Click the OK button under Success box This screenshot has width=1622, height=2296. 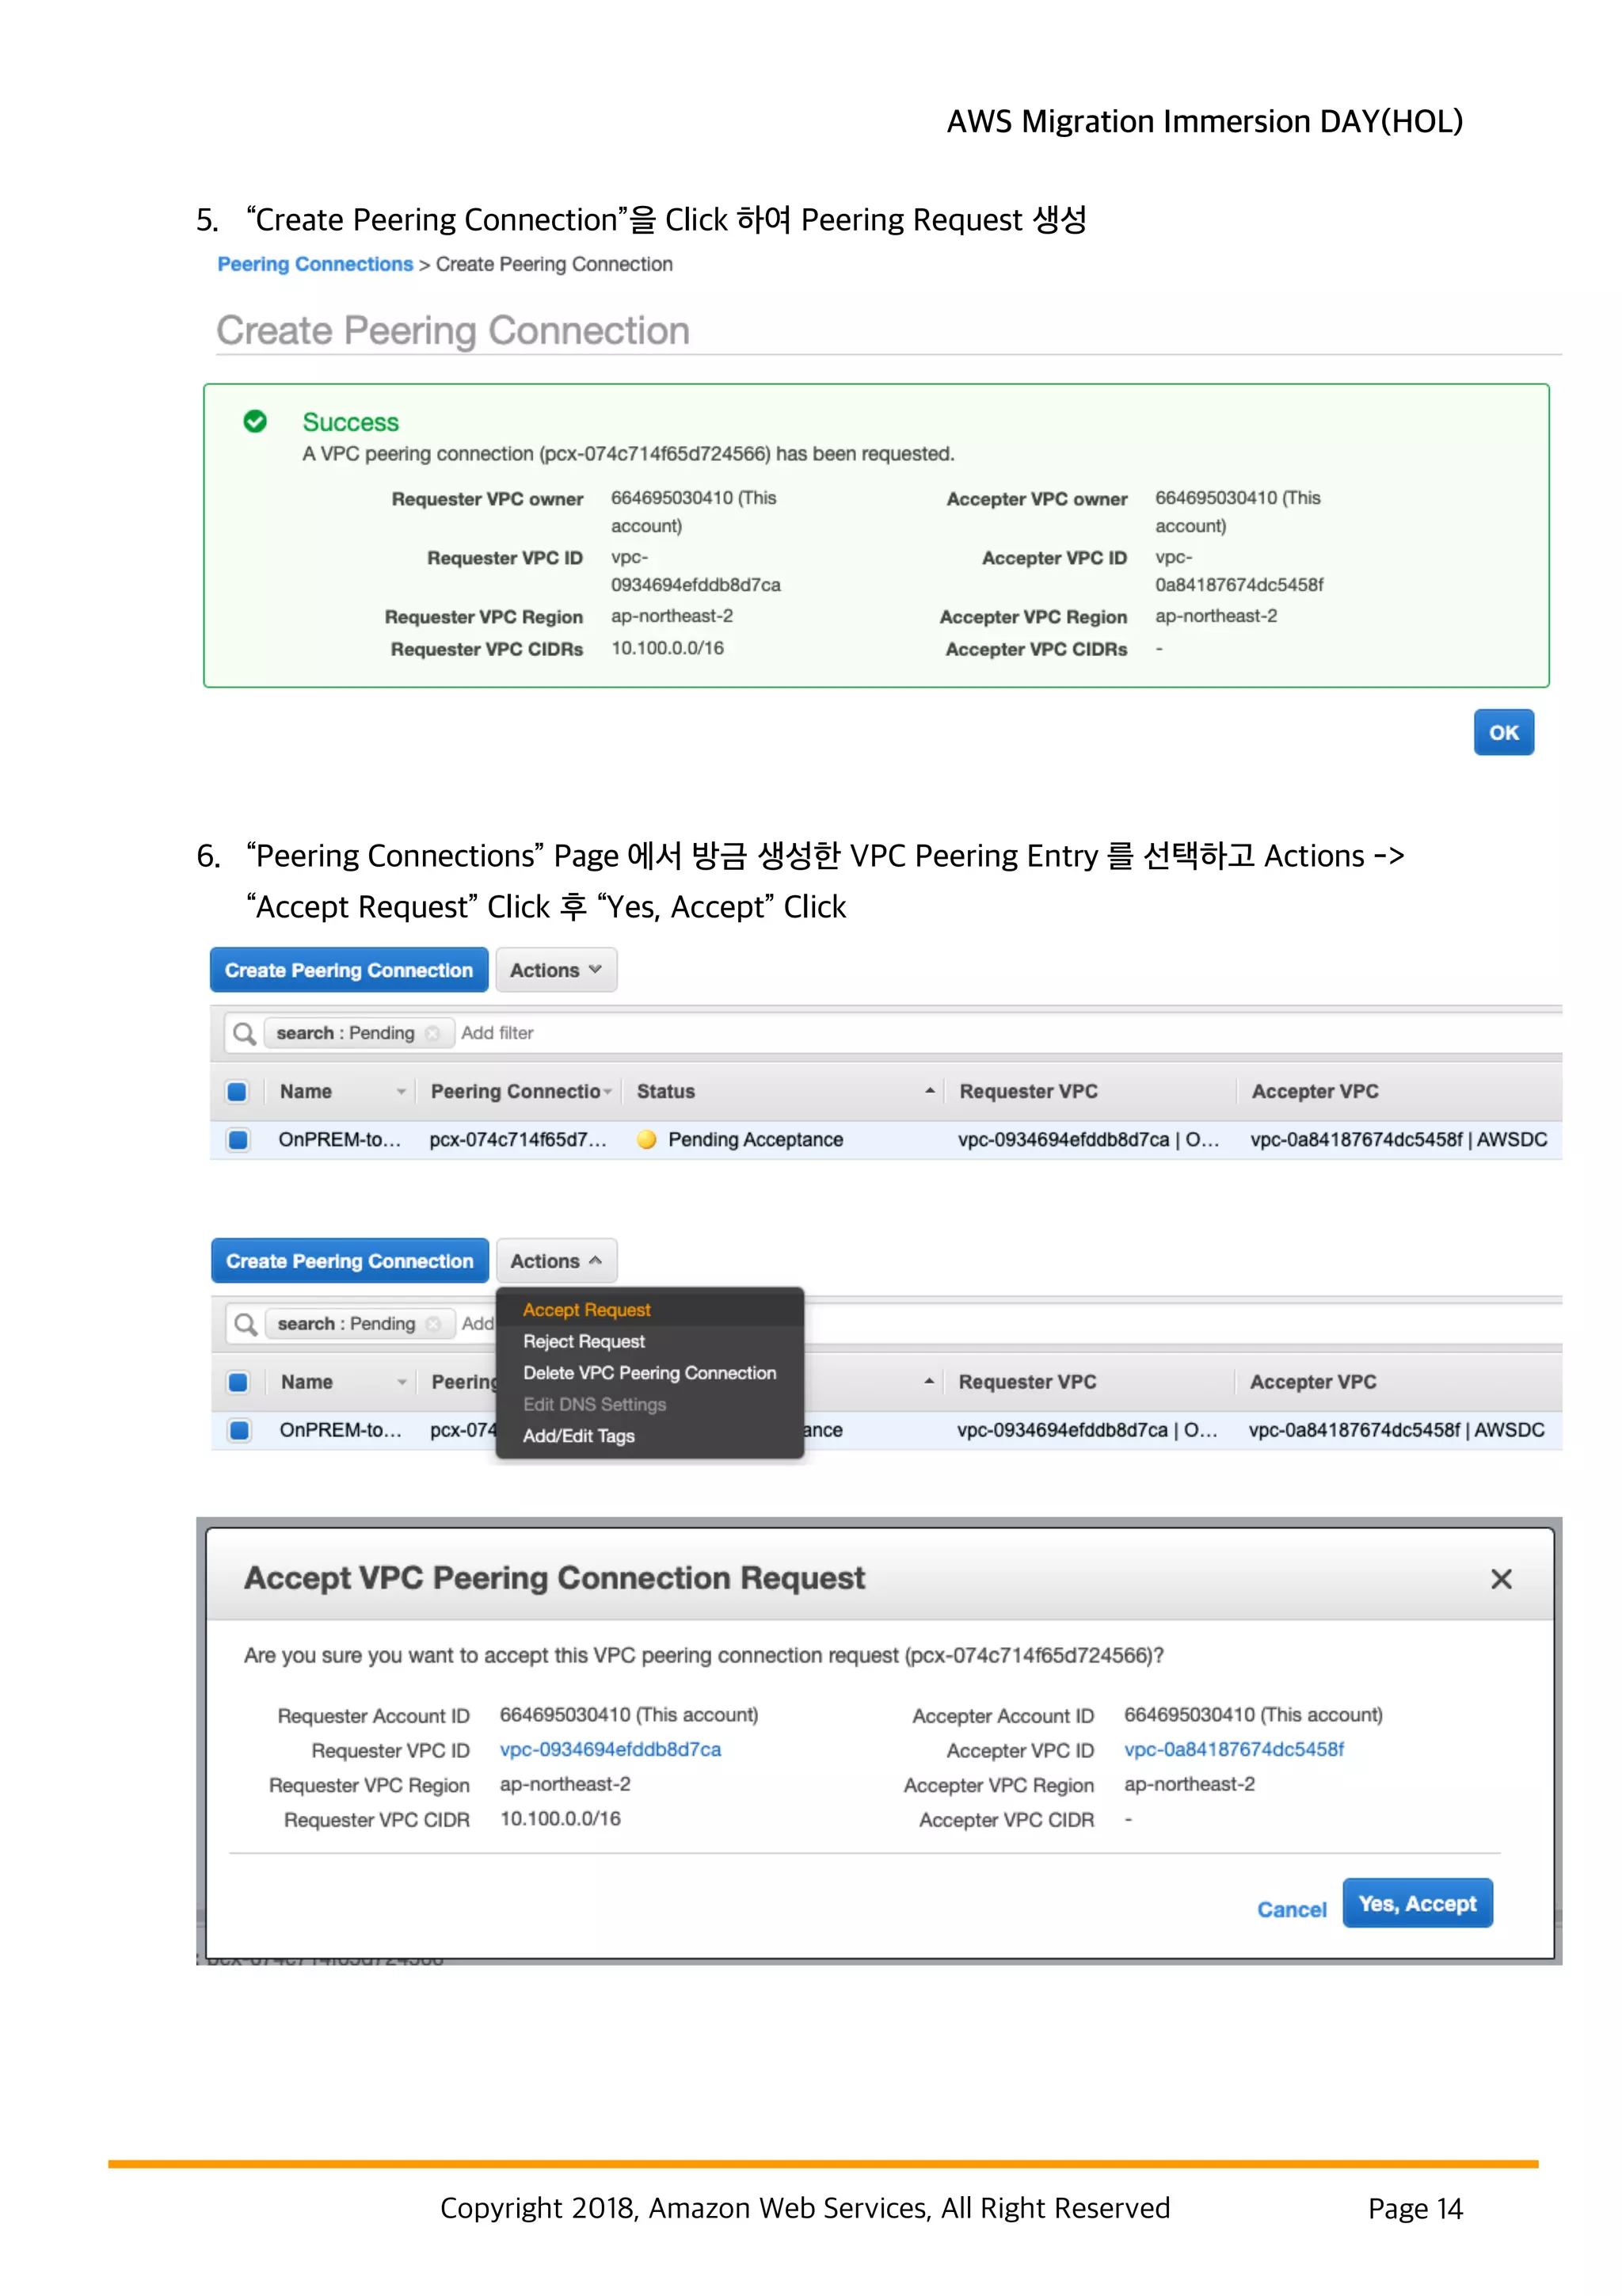click(x=1502, y=732)
